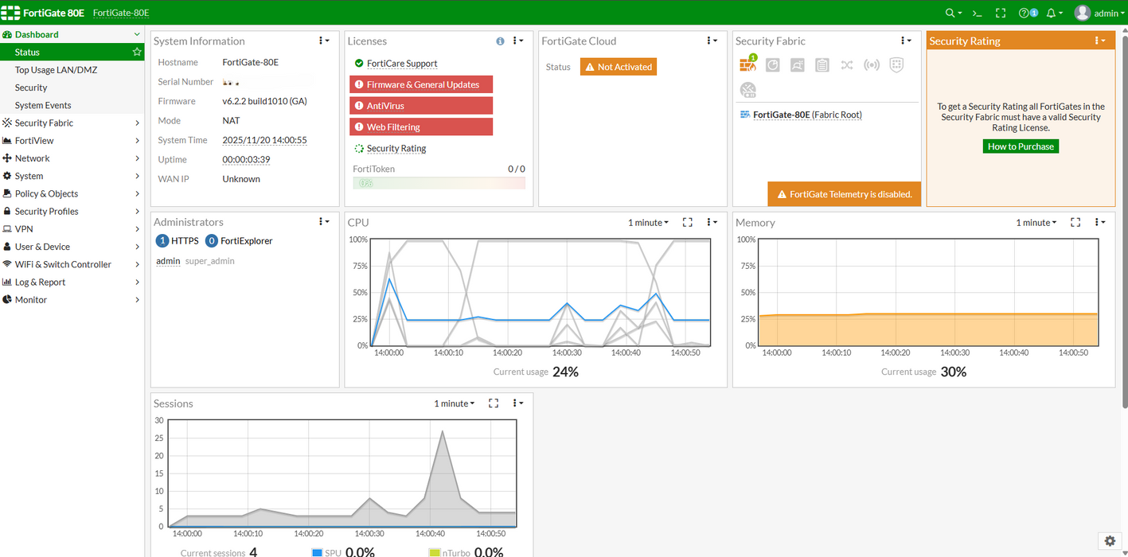Click the FortiGate firewall icon in Security Fabric
Viewport: 1128px width, 557px height.
tap(747, 64)
